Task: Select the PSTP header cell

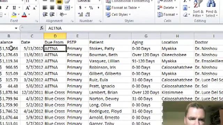Action: [77, 42]
